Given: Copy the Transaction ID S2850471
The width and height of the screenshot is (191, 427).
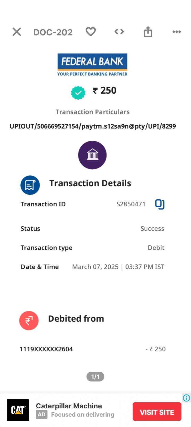Looking at the screenshot, I should point(160,204).
